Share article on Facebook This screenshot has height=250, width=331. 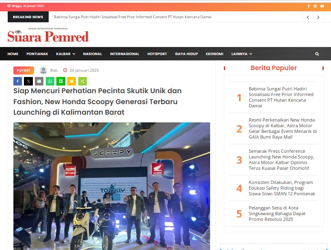(x=17, y=81)
